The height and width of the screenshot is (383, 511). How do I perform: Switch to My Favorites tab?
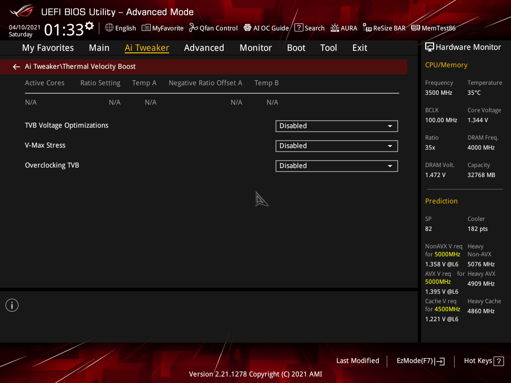(x=48, y=48)
